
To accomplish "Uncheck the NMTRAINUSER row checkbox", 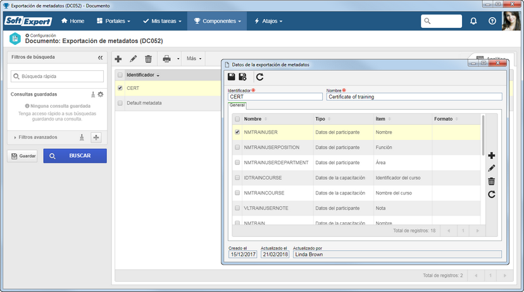I will point(237,132).
